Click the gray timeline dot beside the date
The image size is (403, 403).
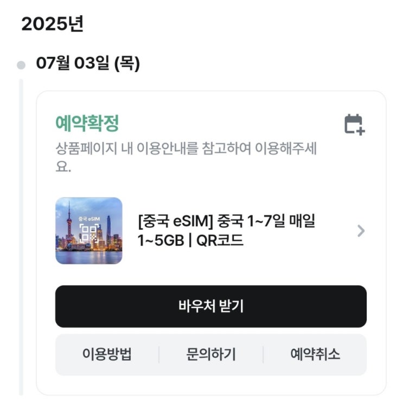[21, 65]
